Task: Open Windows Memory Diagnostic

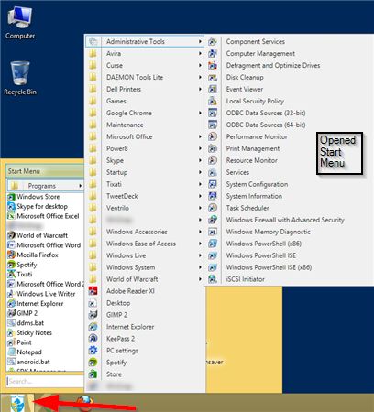Action: tap(269, 232)
